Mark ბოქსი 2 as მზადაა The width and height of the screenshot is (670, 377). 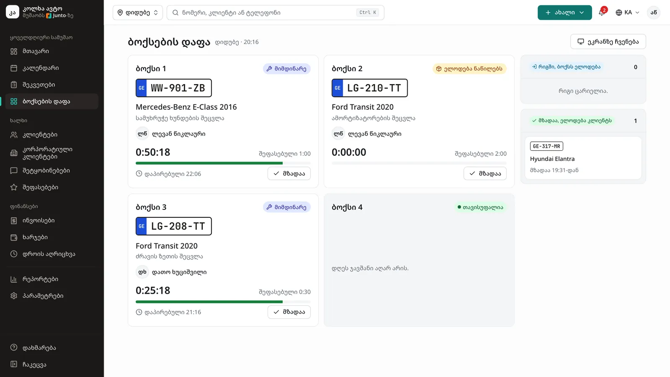click(x=485, y=173)
